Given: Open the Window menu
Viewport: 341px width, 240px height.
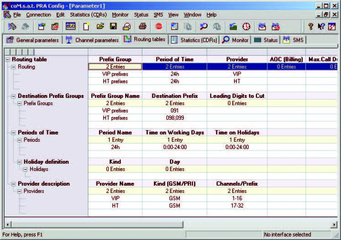Looking at the screenshot, I should [192, 15].
